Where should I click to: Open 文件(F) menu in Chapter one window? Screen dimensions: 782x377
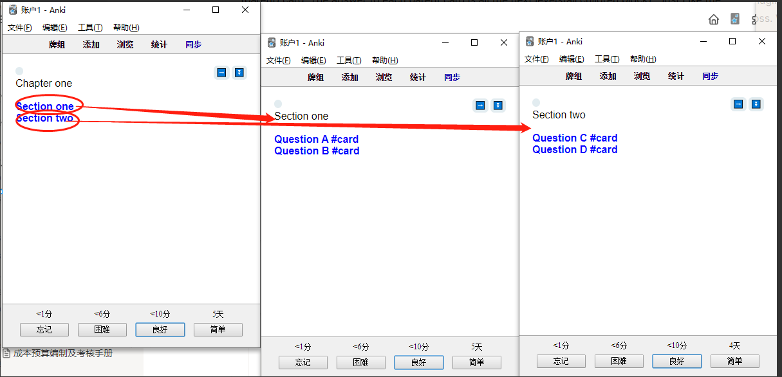20,28
